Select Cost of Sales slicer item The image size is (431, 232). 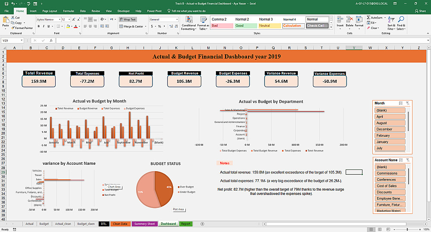tap(390, 186)
